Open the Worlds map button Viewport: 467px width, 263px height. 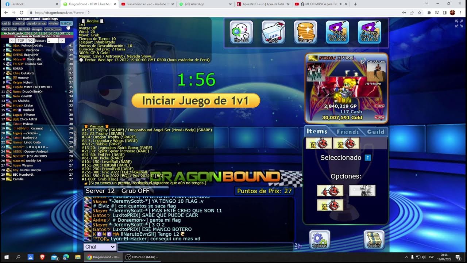tap(374, 240)
